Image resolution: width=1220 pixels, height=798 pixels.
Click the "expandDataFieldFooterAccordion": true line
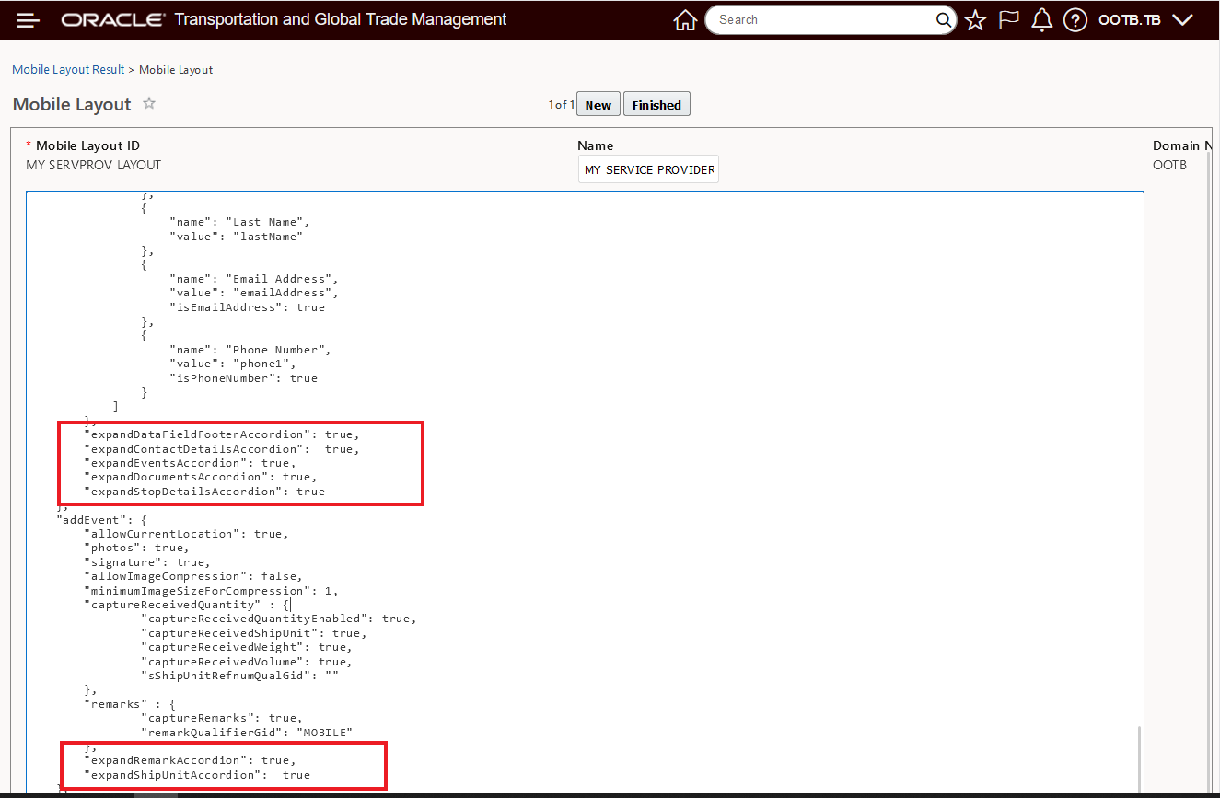click(x=222, y=434)
